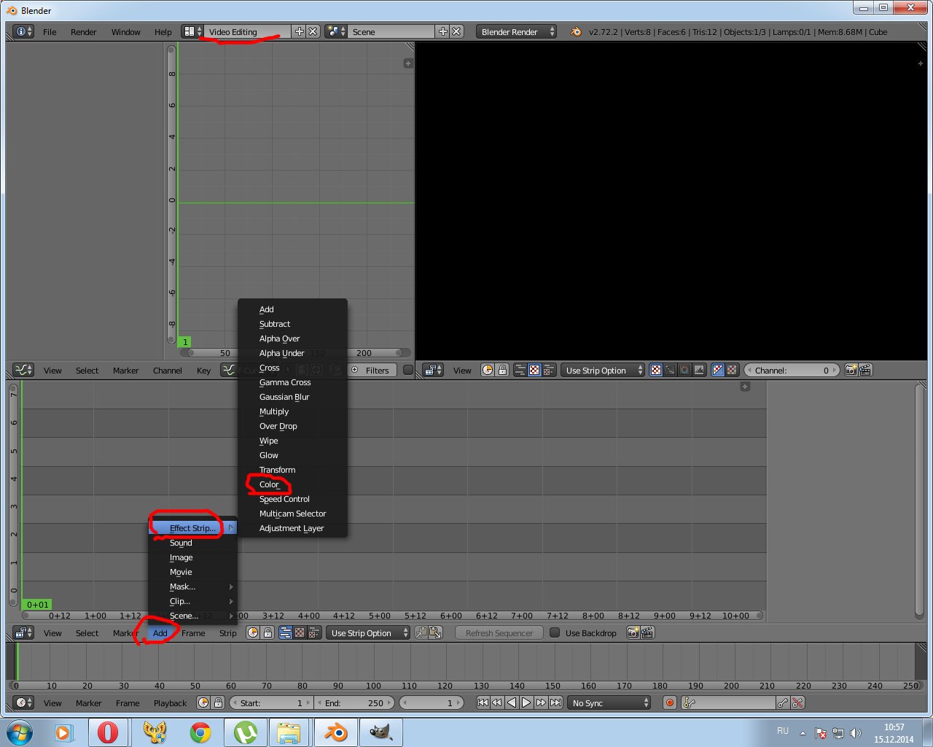This screenshot has height=747, width=933.
Task: Click the scene browse icon
Action: 335,31
